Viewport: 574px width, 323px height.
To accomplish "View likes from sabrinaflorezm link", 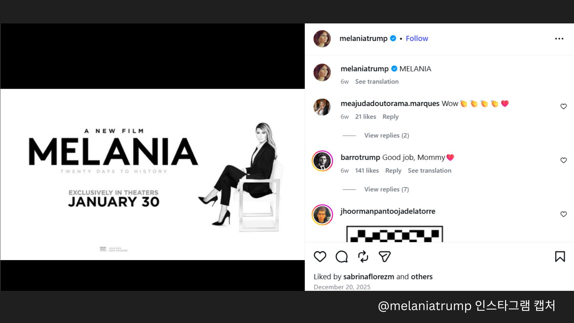I will click(369, 277).
